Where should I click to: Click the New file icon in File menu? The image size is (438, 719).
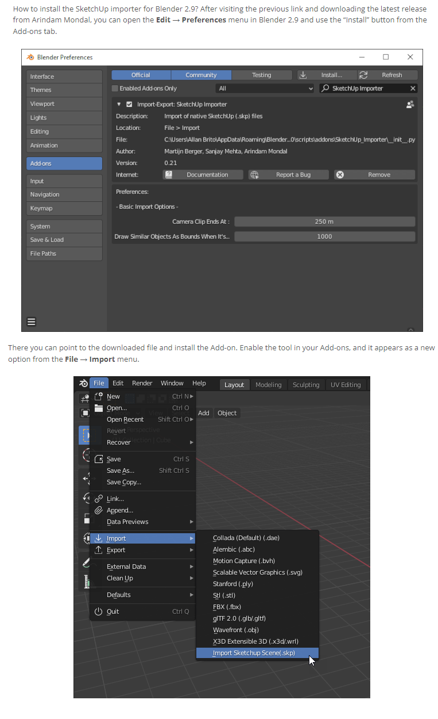coord(98,396)
